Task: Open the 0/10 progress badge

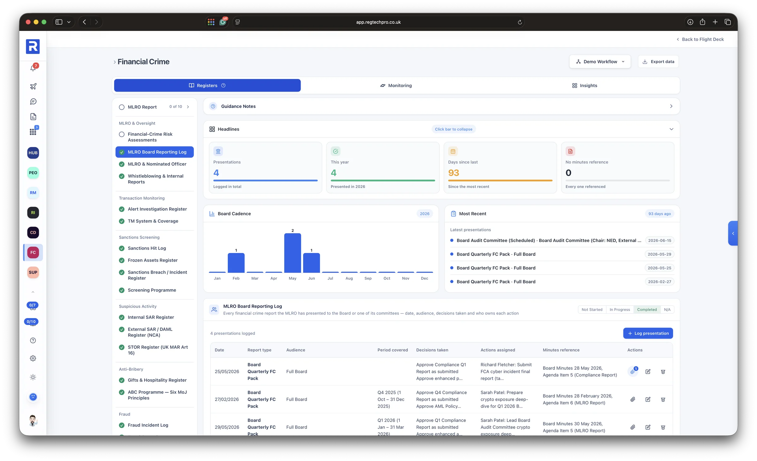Action: coord(32,322)
